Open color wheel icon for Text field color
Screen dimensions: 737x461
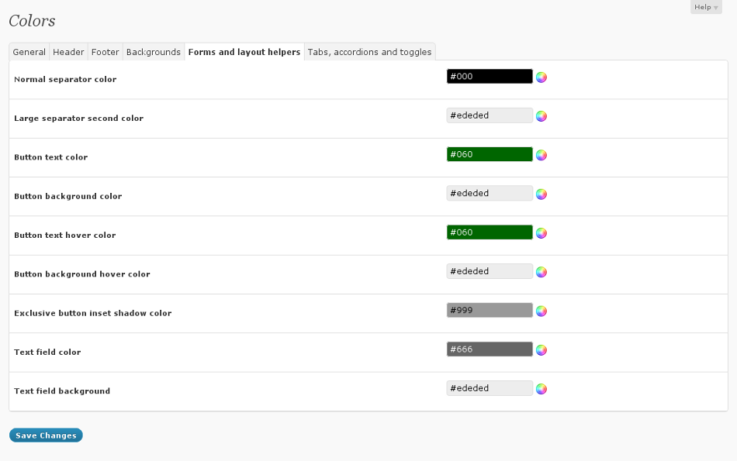(x=542, y=350)
